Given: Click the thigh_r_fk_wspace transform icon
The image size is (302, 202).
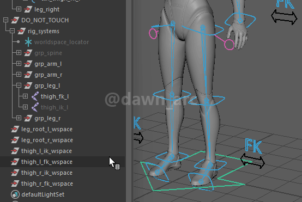Looking at the screenshot, I should click(x=15, y=183).
